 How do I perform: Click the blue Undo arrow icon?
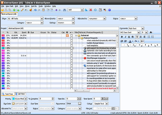35,10
